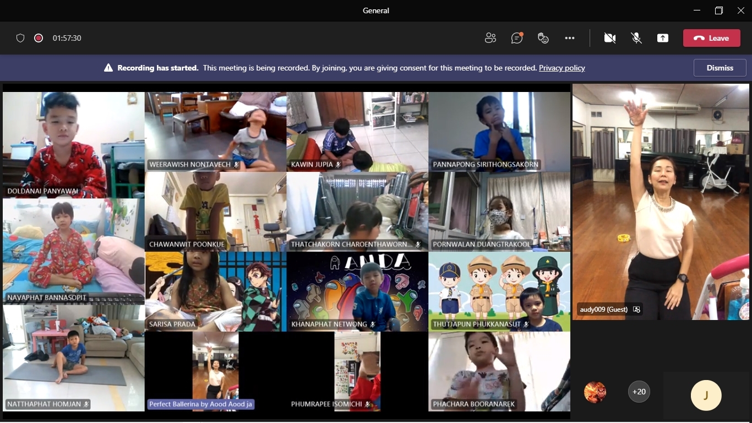Toggle the camera on
Screen dimensions: 752x423
609,38
